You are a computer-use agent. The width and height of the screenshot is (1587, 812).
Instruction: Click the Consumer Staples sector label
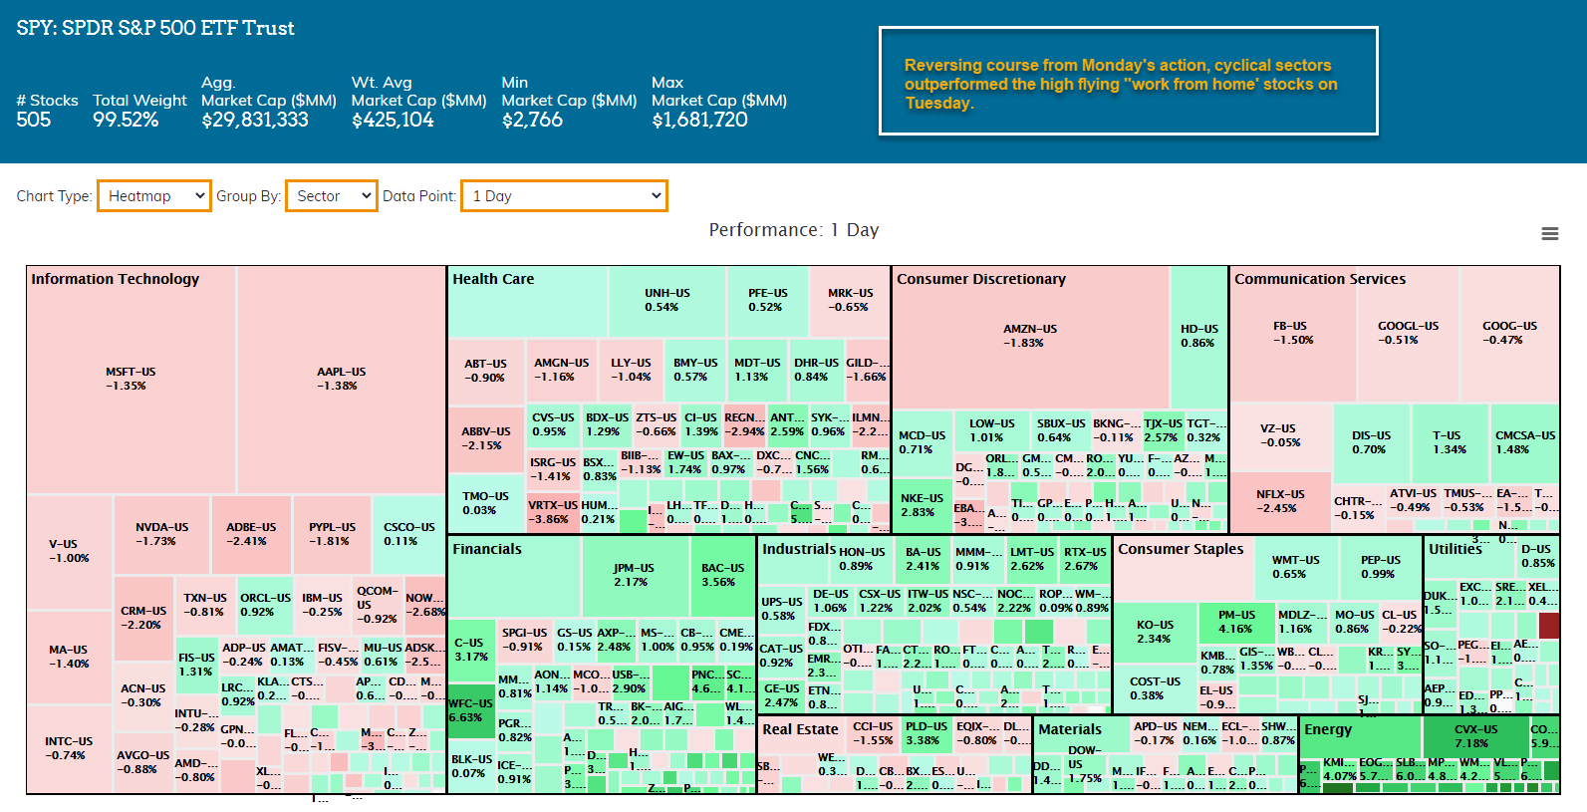tap(1181, 549)
